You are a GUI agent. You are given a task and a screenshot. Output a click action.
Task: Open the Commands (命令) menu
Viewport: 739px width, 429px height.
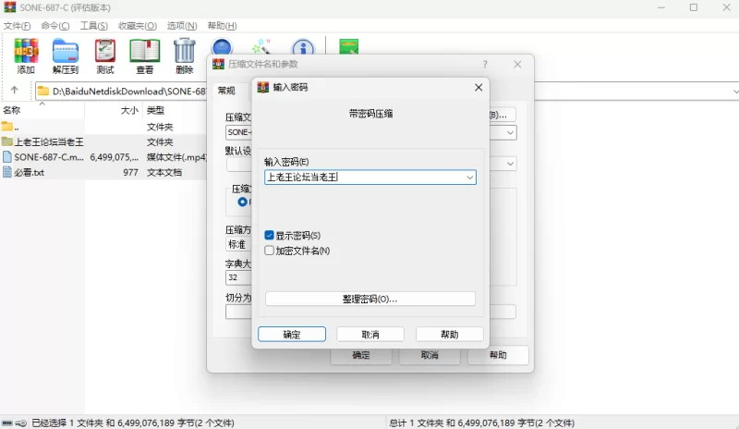55,26
